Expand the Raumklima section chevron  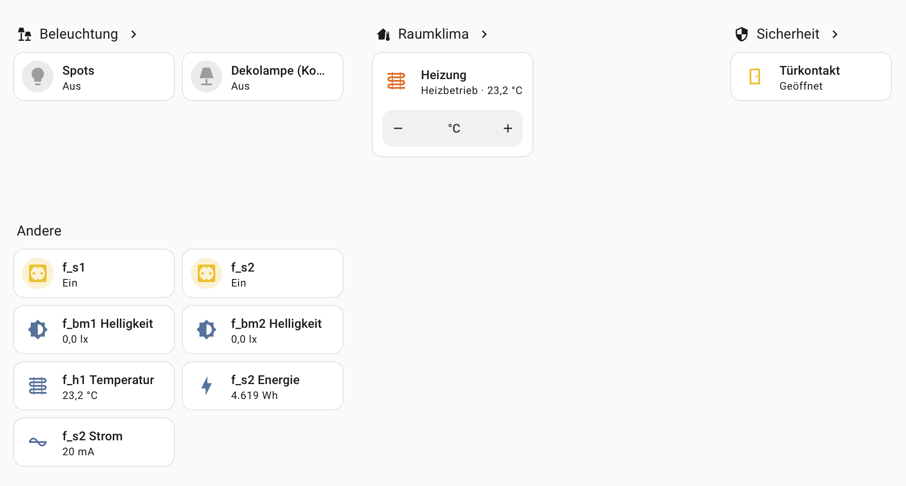[x=484, y=34]
